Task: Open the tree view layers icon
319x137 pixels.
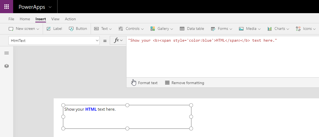Action: click(7, 66)
